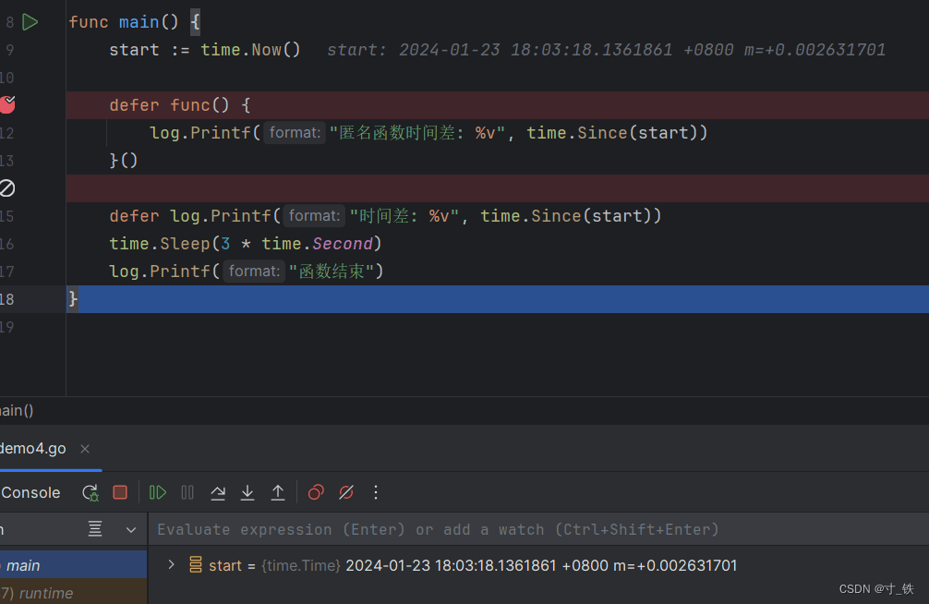Step into the function call
The height and width of the screenshot is (604, 929).
coord(247,493)
